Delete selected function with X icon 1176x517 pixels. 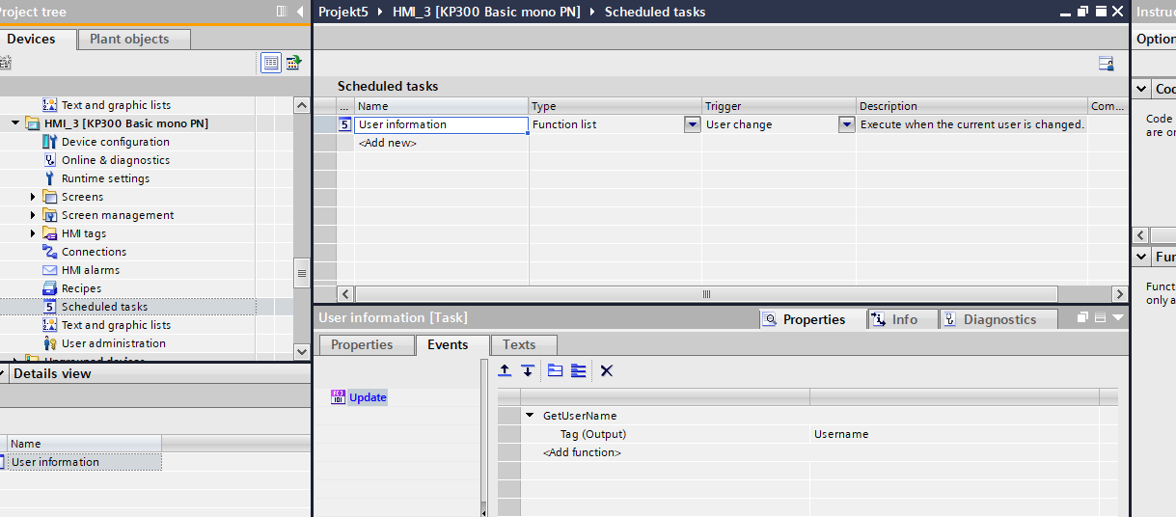[606, 370]
